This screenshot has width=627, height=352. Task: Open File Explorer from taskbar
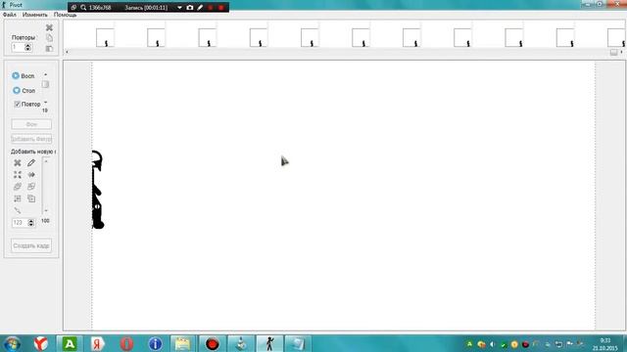(183, 343)
